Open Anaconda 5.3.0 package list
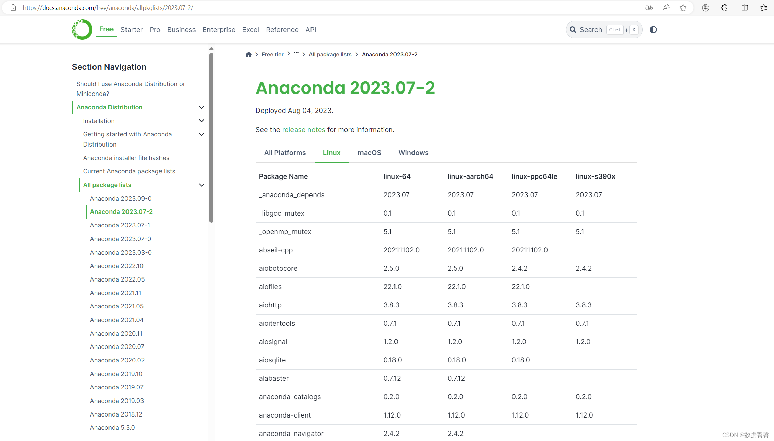Screen dimensions: 774x441 [x=112, y=428]
